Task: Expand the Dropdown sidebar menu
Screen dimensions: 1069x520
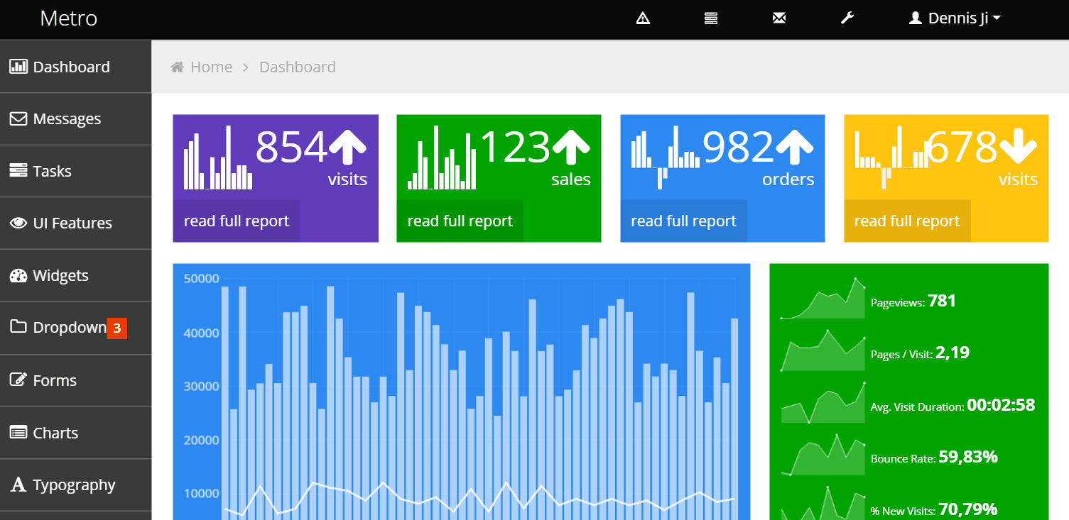Action: [x=68, y=328]
